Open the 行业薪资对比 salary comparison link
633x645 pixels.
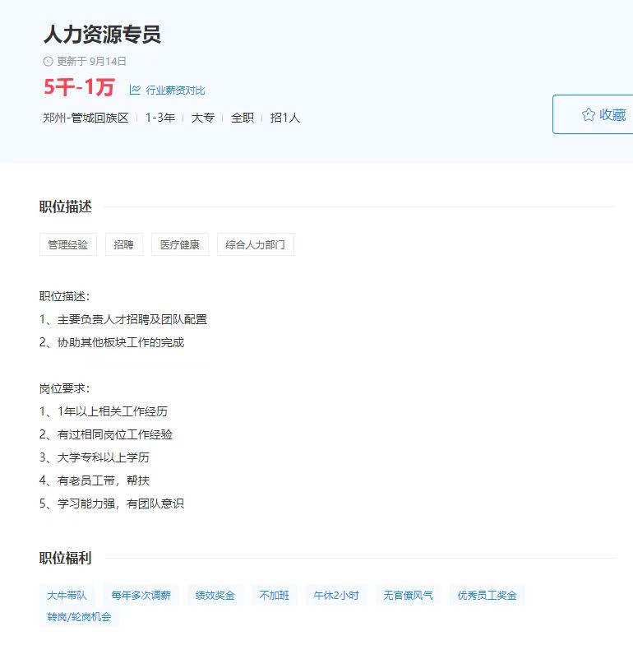[x=175, y=90]
